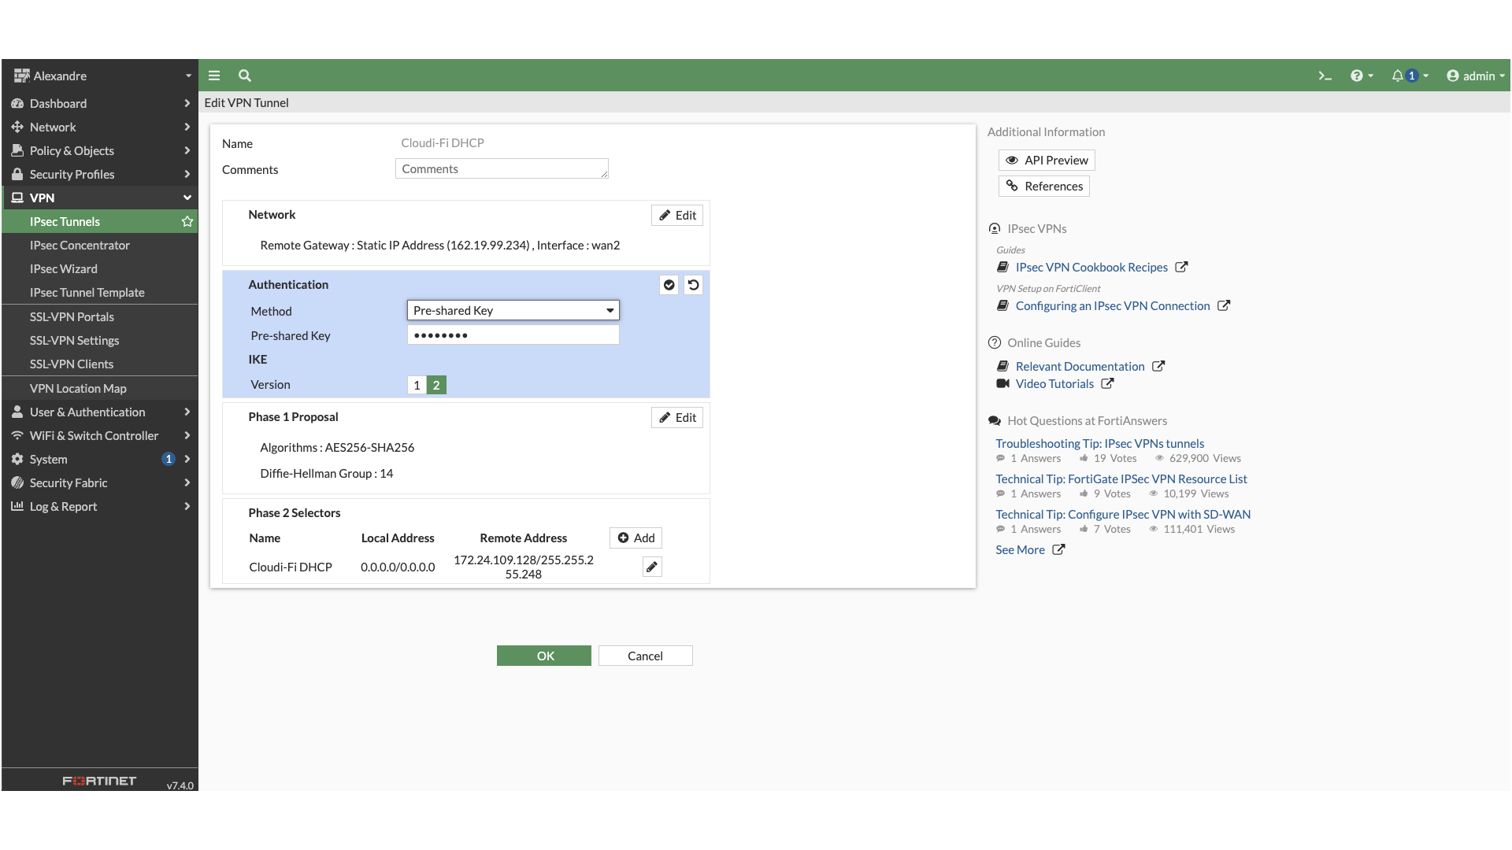Image resolution: width=1512 pixels, height=850 pixels.
Task: Edit the Cloudi-Fi DHCP selector pencil
Action: pyautogui.click(x=651, y=567)
